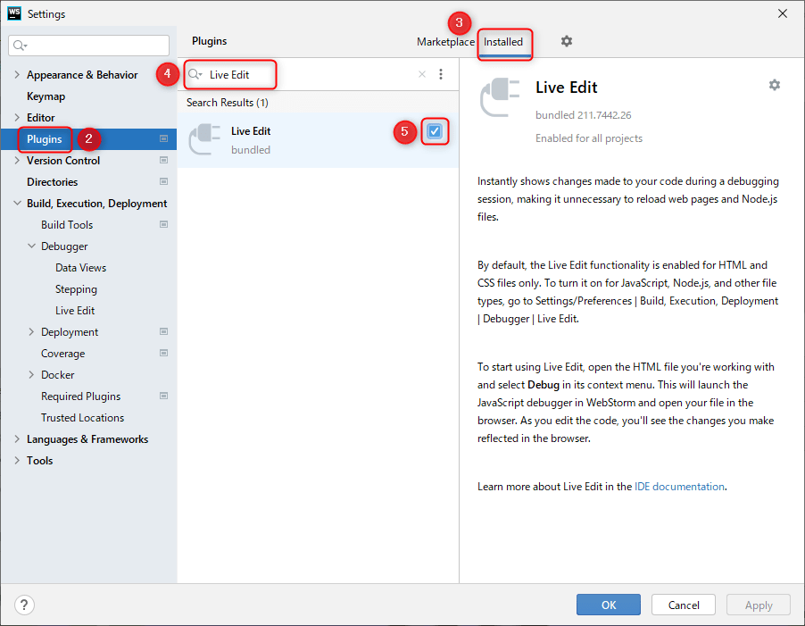Screen dimensions: 805x626
Task: Click the settings search magnifier icon
Action: 20,46
